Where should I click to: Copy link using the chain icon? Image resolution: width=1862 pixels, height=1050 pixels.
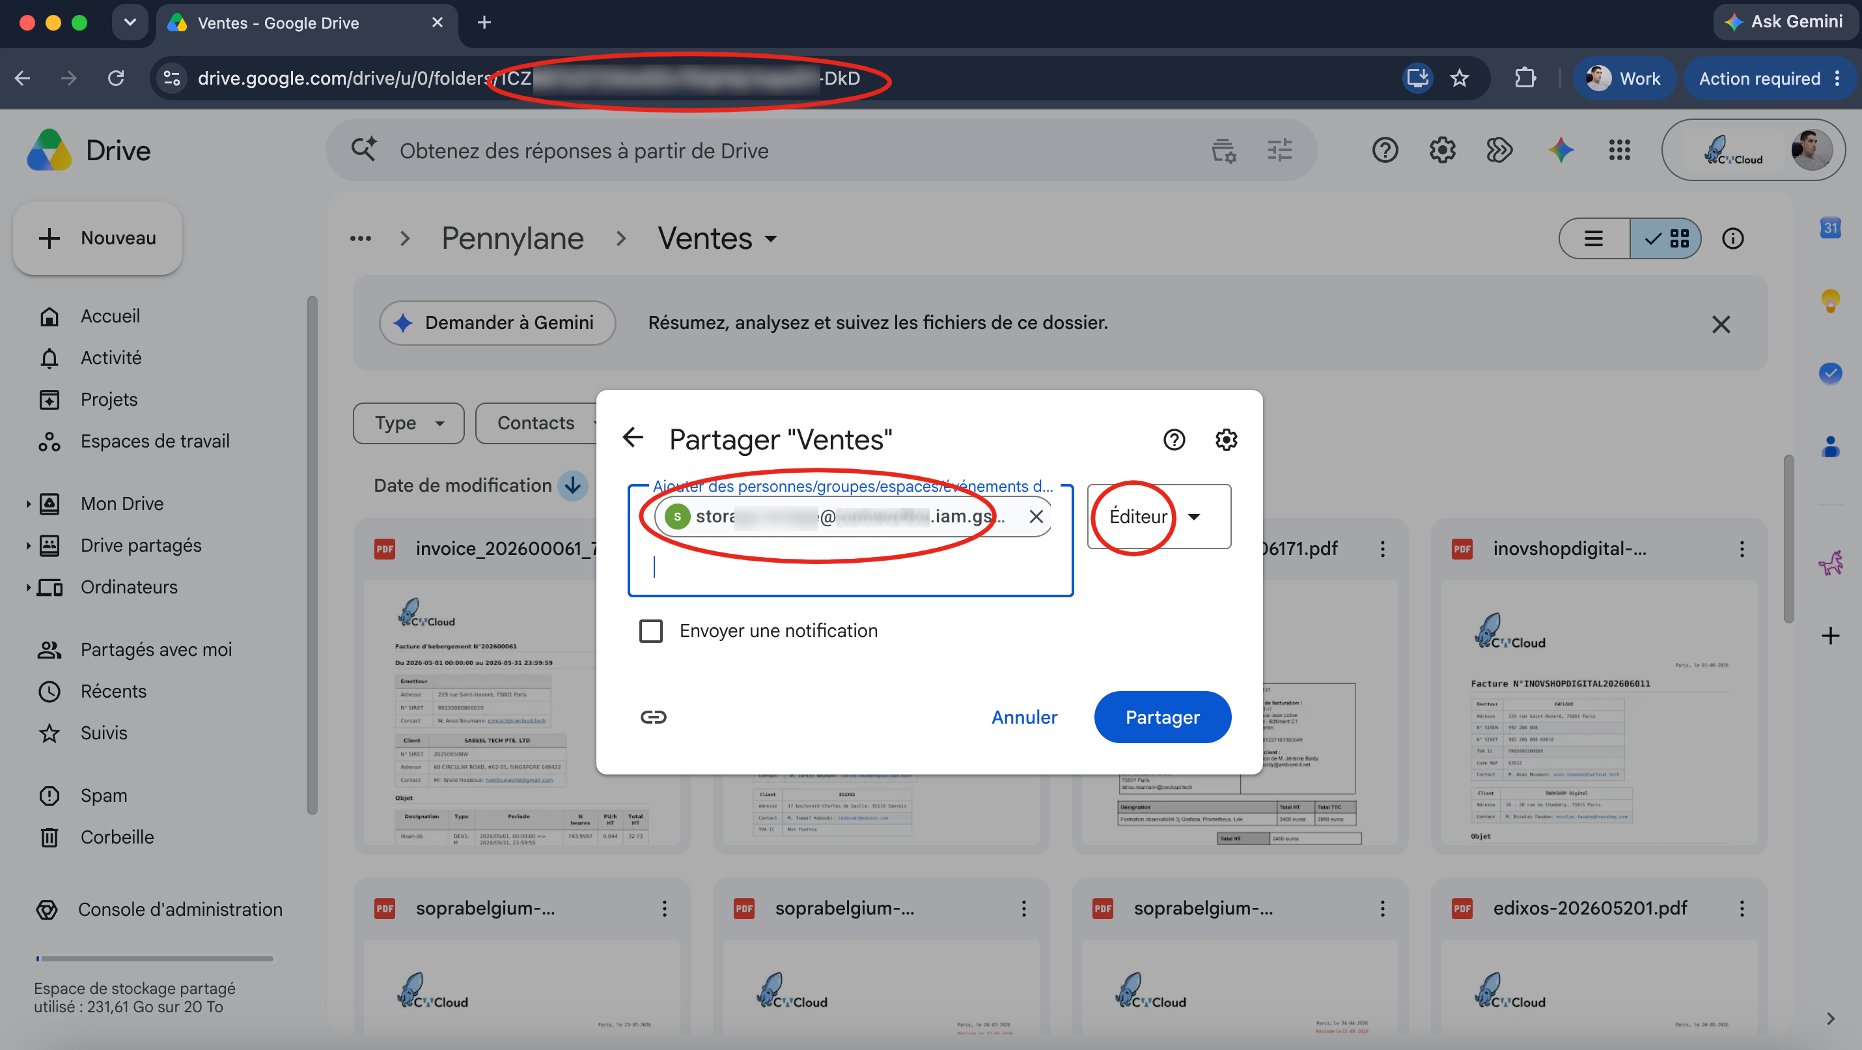click(654, 717)
